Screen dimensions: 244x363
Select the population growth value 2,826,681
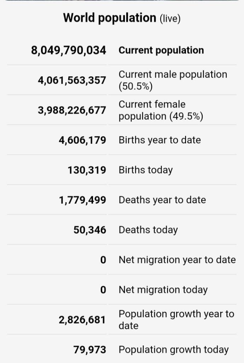tap(82, 320)
